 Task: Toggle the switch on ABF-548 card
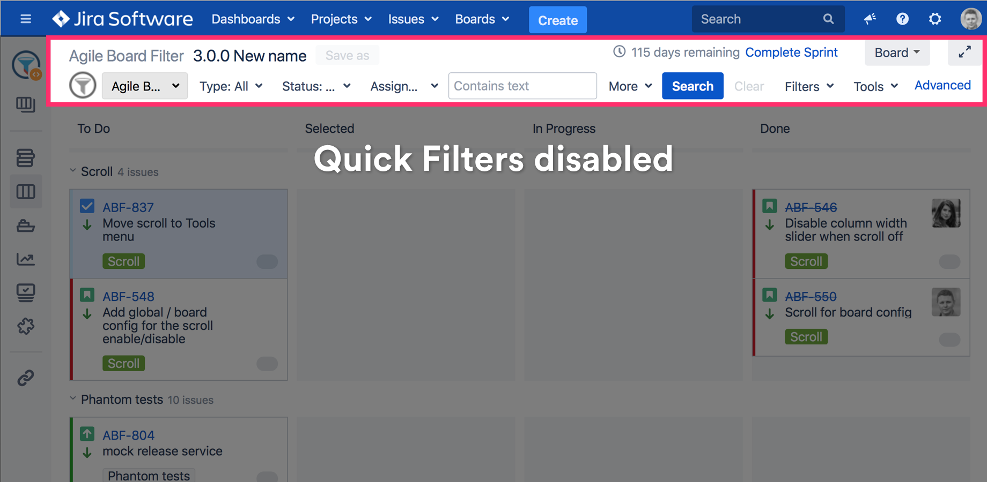[x=267, y=364]
